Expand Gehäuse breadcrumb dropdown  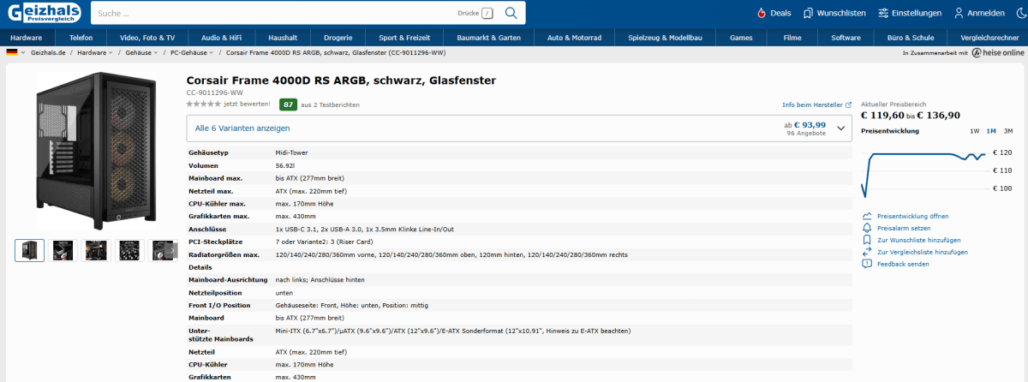pyautogui.click(x=155, y=53)
